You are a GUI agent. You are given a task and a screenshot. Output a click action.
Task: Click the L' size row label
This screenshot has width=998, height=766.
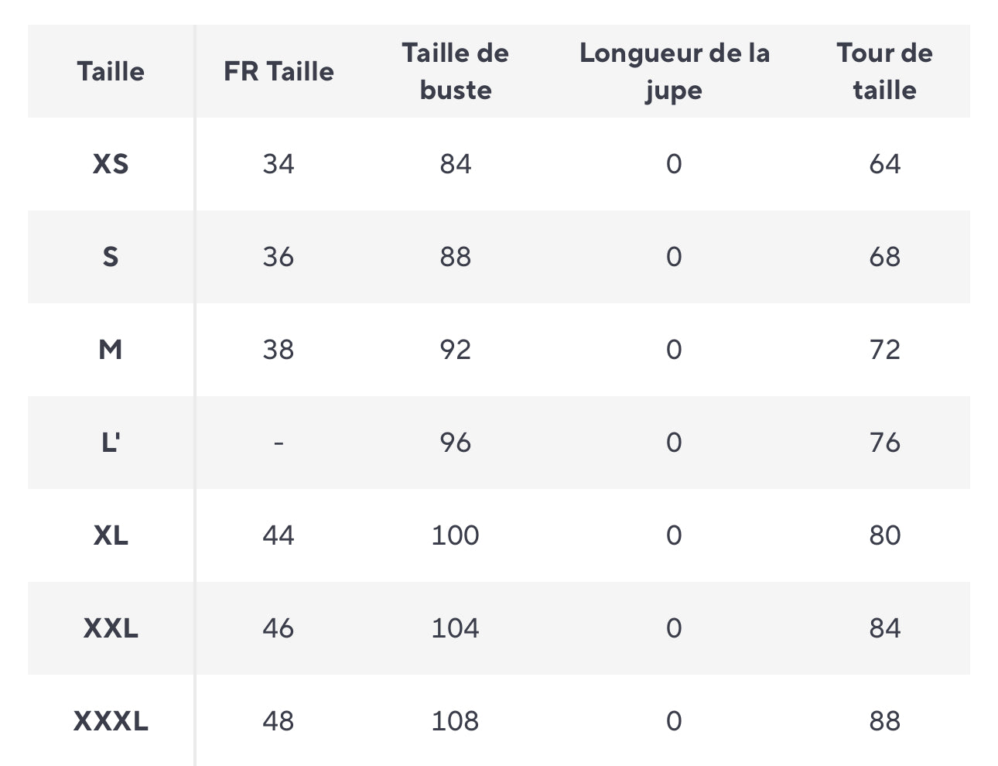(111, 443)
